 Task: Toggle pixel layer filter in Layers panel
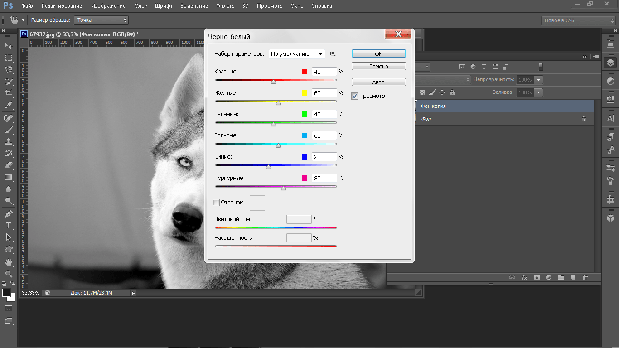click(462, 67)
